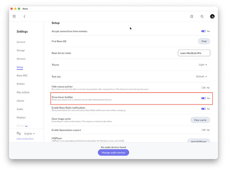This screenshot has width=227, height=171.
Task: Toggle Enable Squeezebox support switch
Action: point(203,130)
